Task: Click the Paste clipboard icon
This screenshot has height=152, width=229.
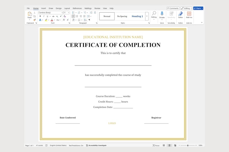Action: click(x=30, y=14)
